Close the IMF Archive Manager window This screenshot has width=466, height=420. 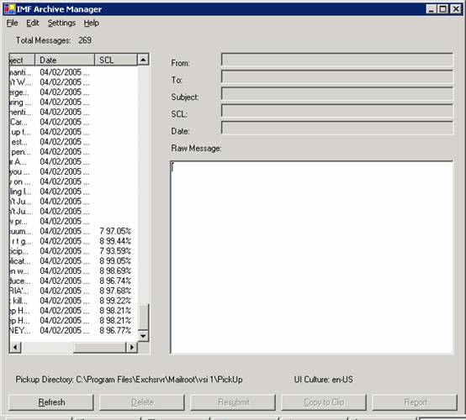(x=456, y=9)
